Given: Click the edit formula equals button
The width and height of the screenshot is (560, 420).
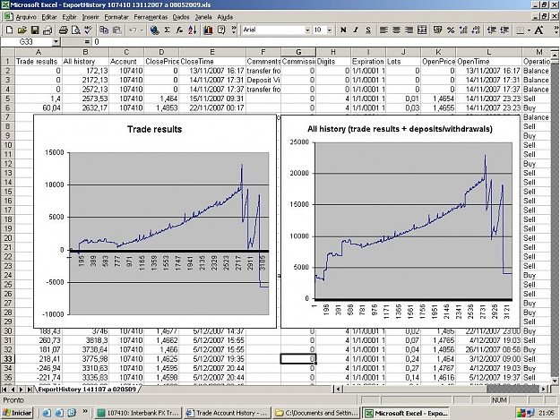Looking at the screenshot, I should coord(87,42).
